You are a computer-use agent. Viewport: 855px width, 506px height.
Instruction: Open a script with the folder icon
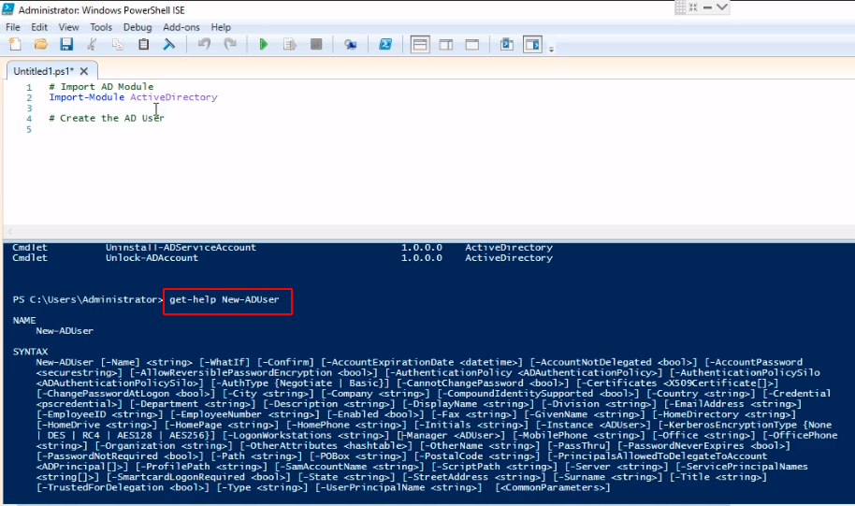(40, 44)
